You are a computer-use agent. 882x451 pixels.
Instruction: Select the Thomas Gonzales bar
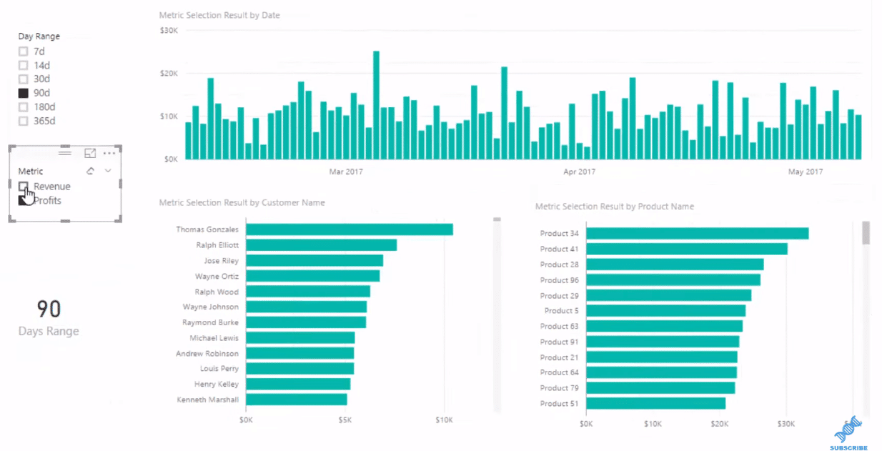point(350,229)
